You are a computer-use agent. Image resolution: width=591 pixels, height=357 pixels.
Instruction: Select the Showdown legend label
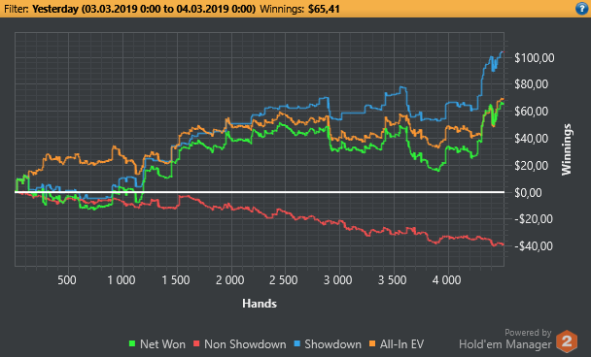pos(332,344)
